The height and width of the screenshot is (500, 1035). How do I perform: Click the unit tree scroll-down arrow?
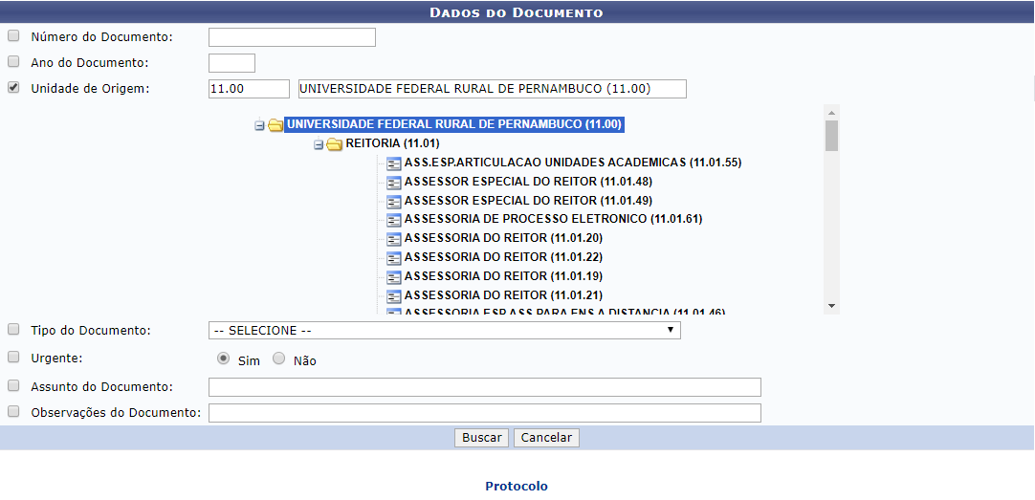831,306
